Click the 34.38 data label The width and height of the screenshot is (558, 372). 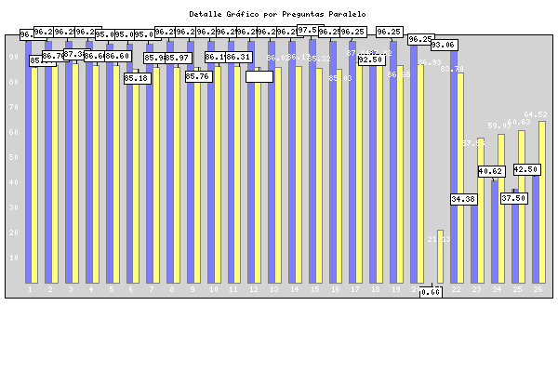[464, 199]
